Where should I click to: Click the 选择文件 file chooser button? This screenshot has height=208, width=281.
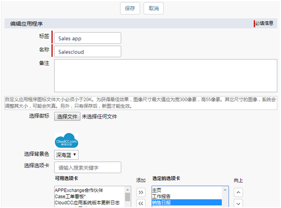(67, 117)
